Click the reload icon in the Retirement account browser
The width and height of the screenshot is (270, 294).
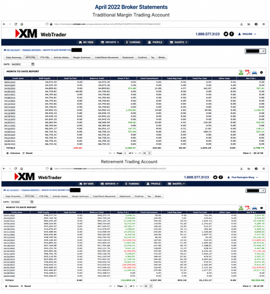[x=16, y=169]
